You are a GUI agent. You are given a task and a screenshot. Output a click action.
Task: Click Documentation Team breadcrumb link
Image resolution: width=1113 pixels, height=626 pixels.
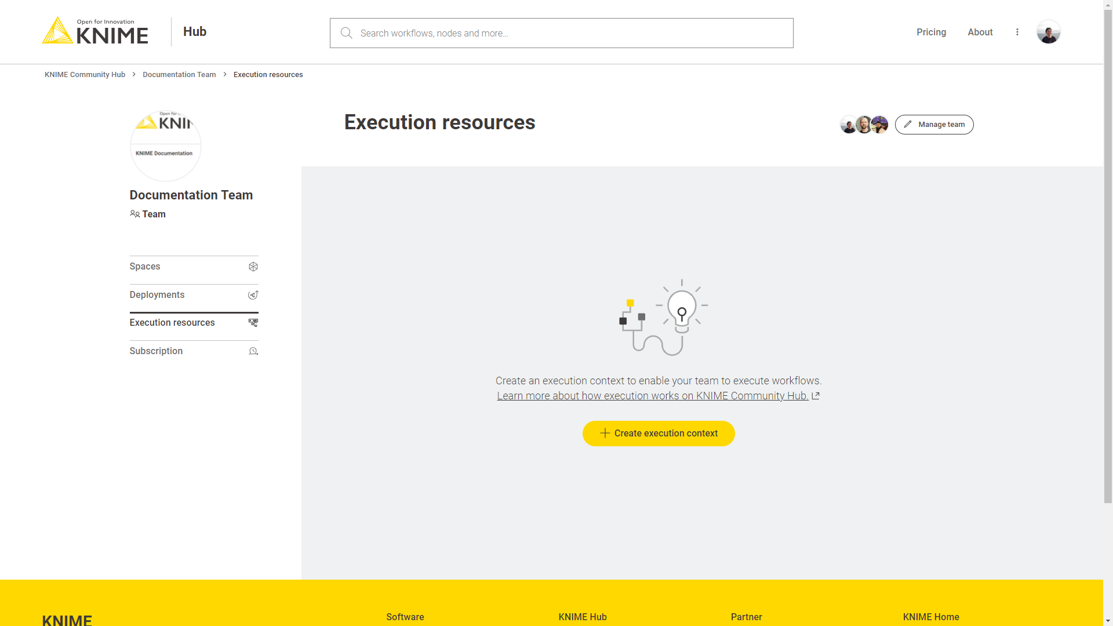(179, 75)
